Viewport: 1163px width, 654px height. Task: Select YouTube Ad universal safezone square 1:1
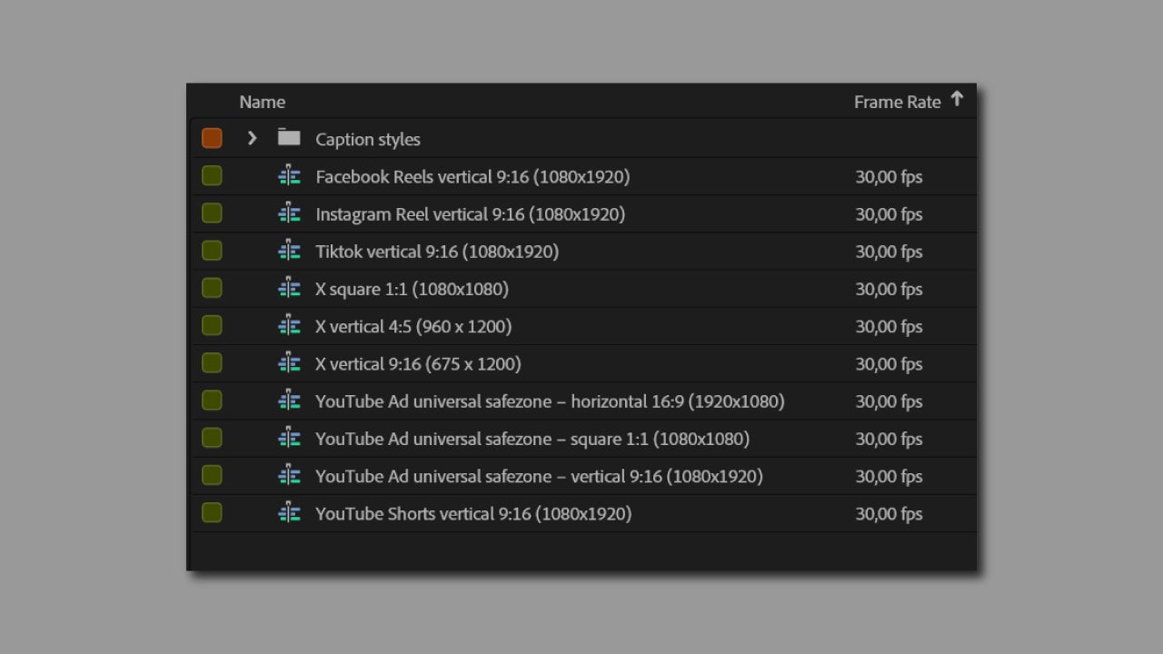click(532, 439)
